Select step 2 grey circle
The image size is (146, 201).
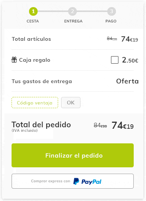(72, 11)
